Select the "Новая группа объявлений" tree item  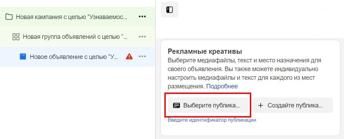tap(75, 37)
